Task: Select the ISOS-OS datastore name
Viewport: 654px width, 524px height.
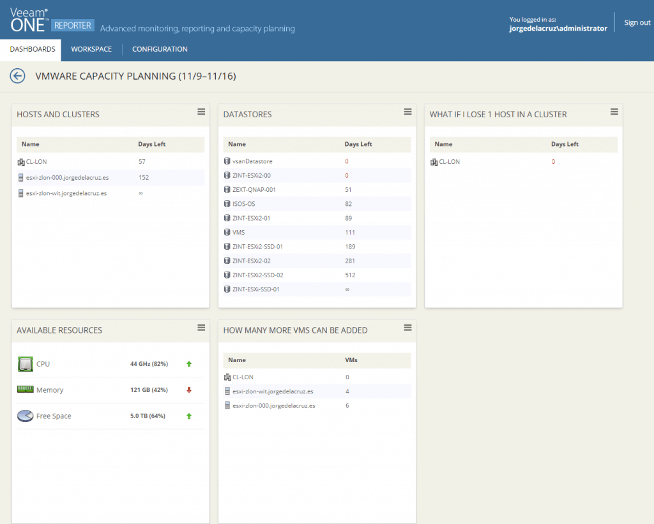Action: (x=243, y=204)
